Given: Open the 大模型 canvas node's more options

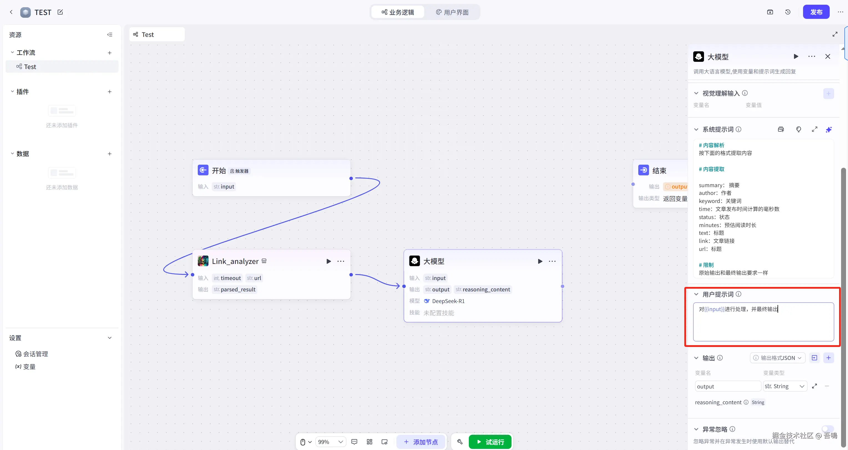Looking at the screenshot, I should click(552, 261).
